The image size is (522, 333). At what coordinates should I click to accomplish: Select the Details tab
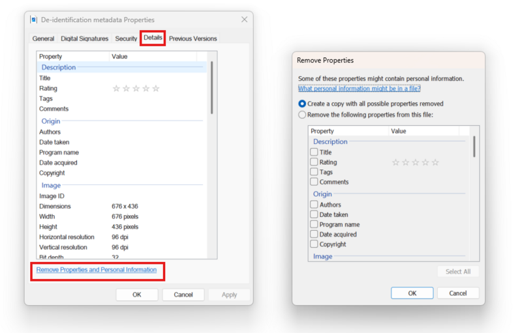point(153,38)
